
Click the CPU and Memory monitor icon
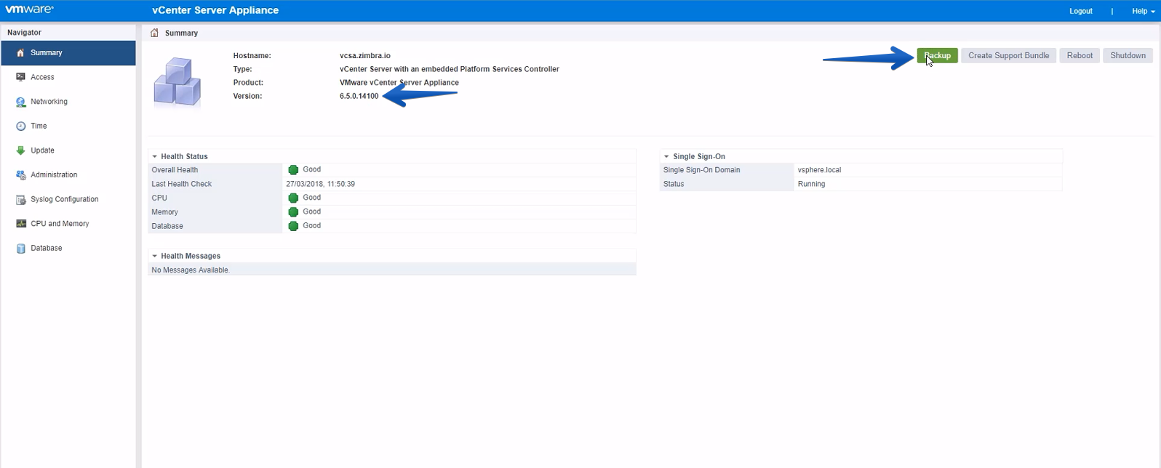[21, 224]
